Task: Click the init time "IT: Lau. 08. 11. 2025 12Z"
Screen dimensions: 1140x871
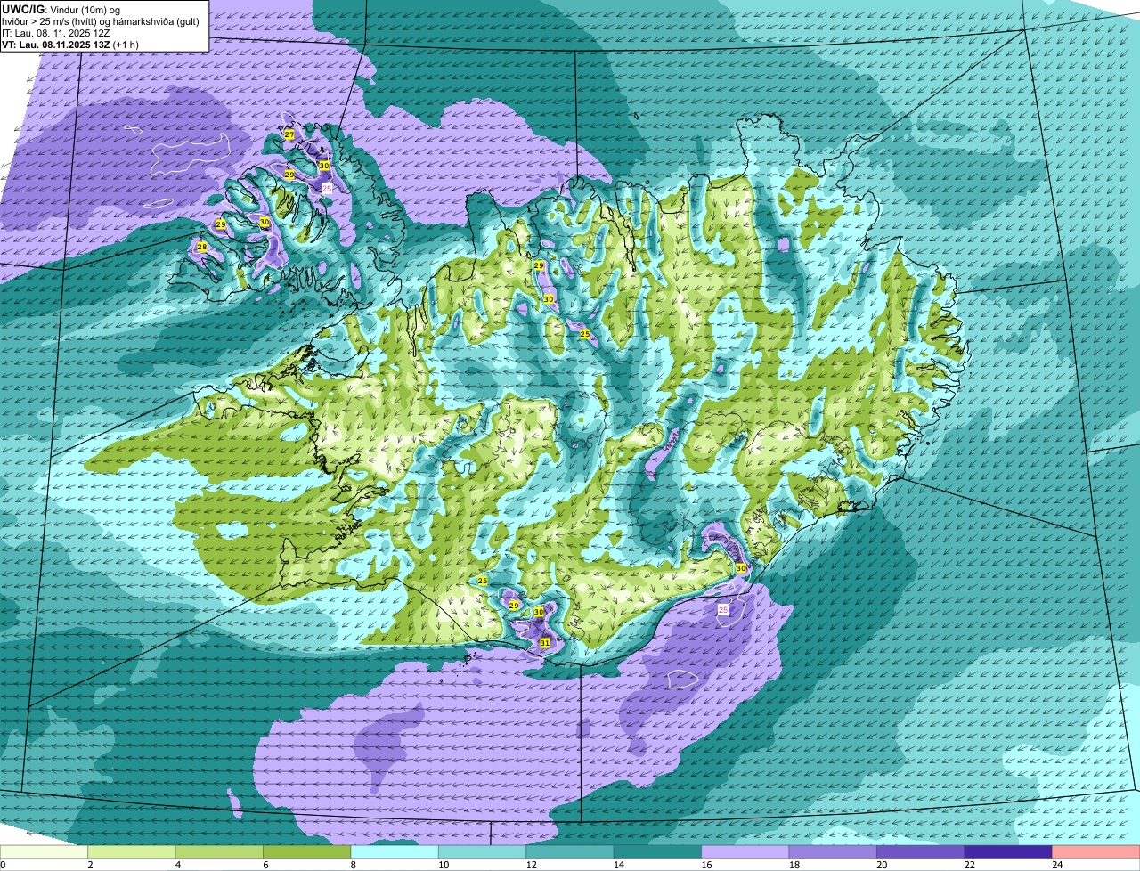Action: point(56,33)
